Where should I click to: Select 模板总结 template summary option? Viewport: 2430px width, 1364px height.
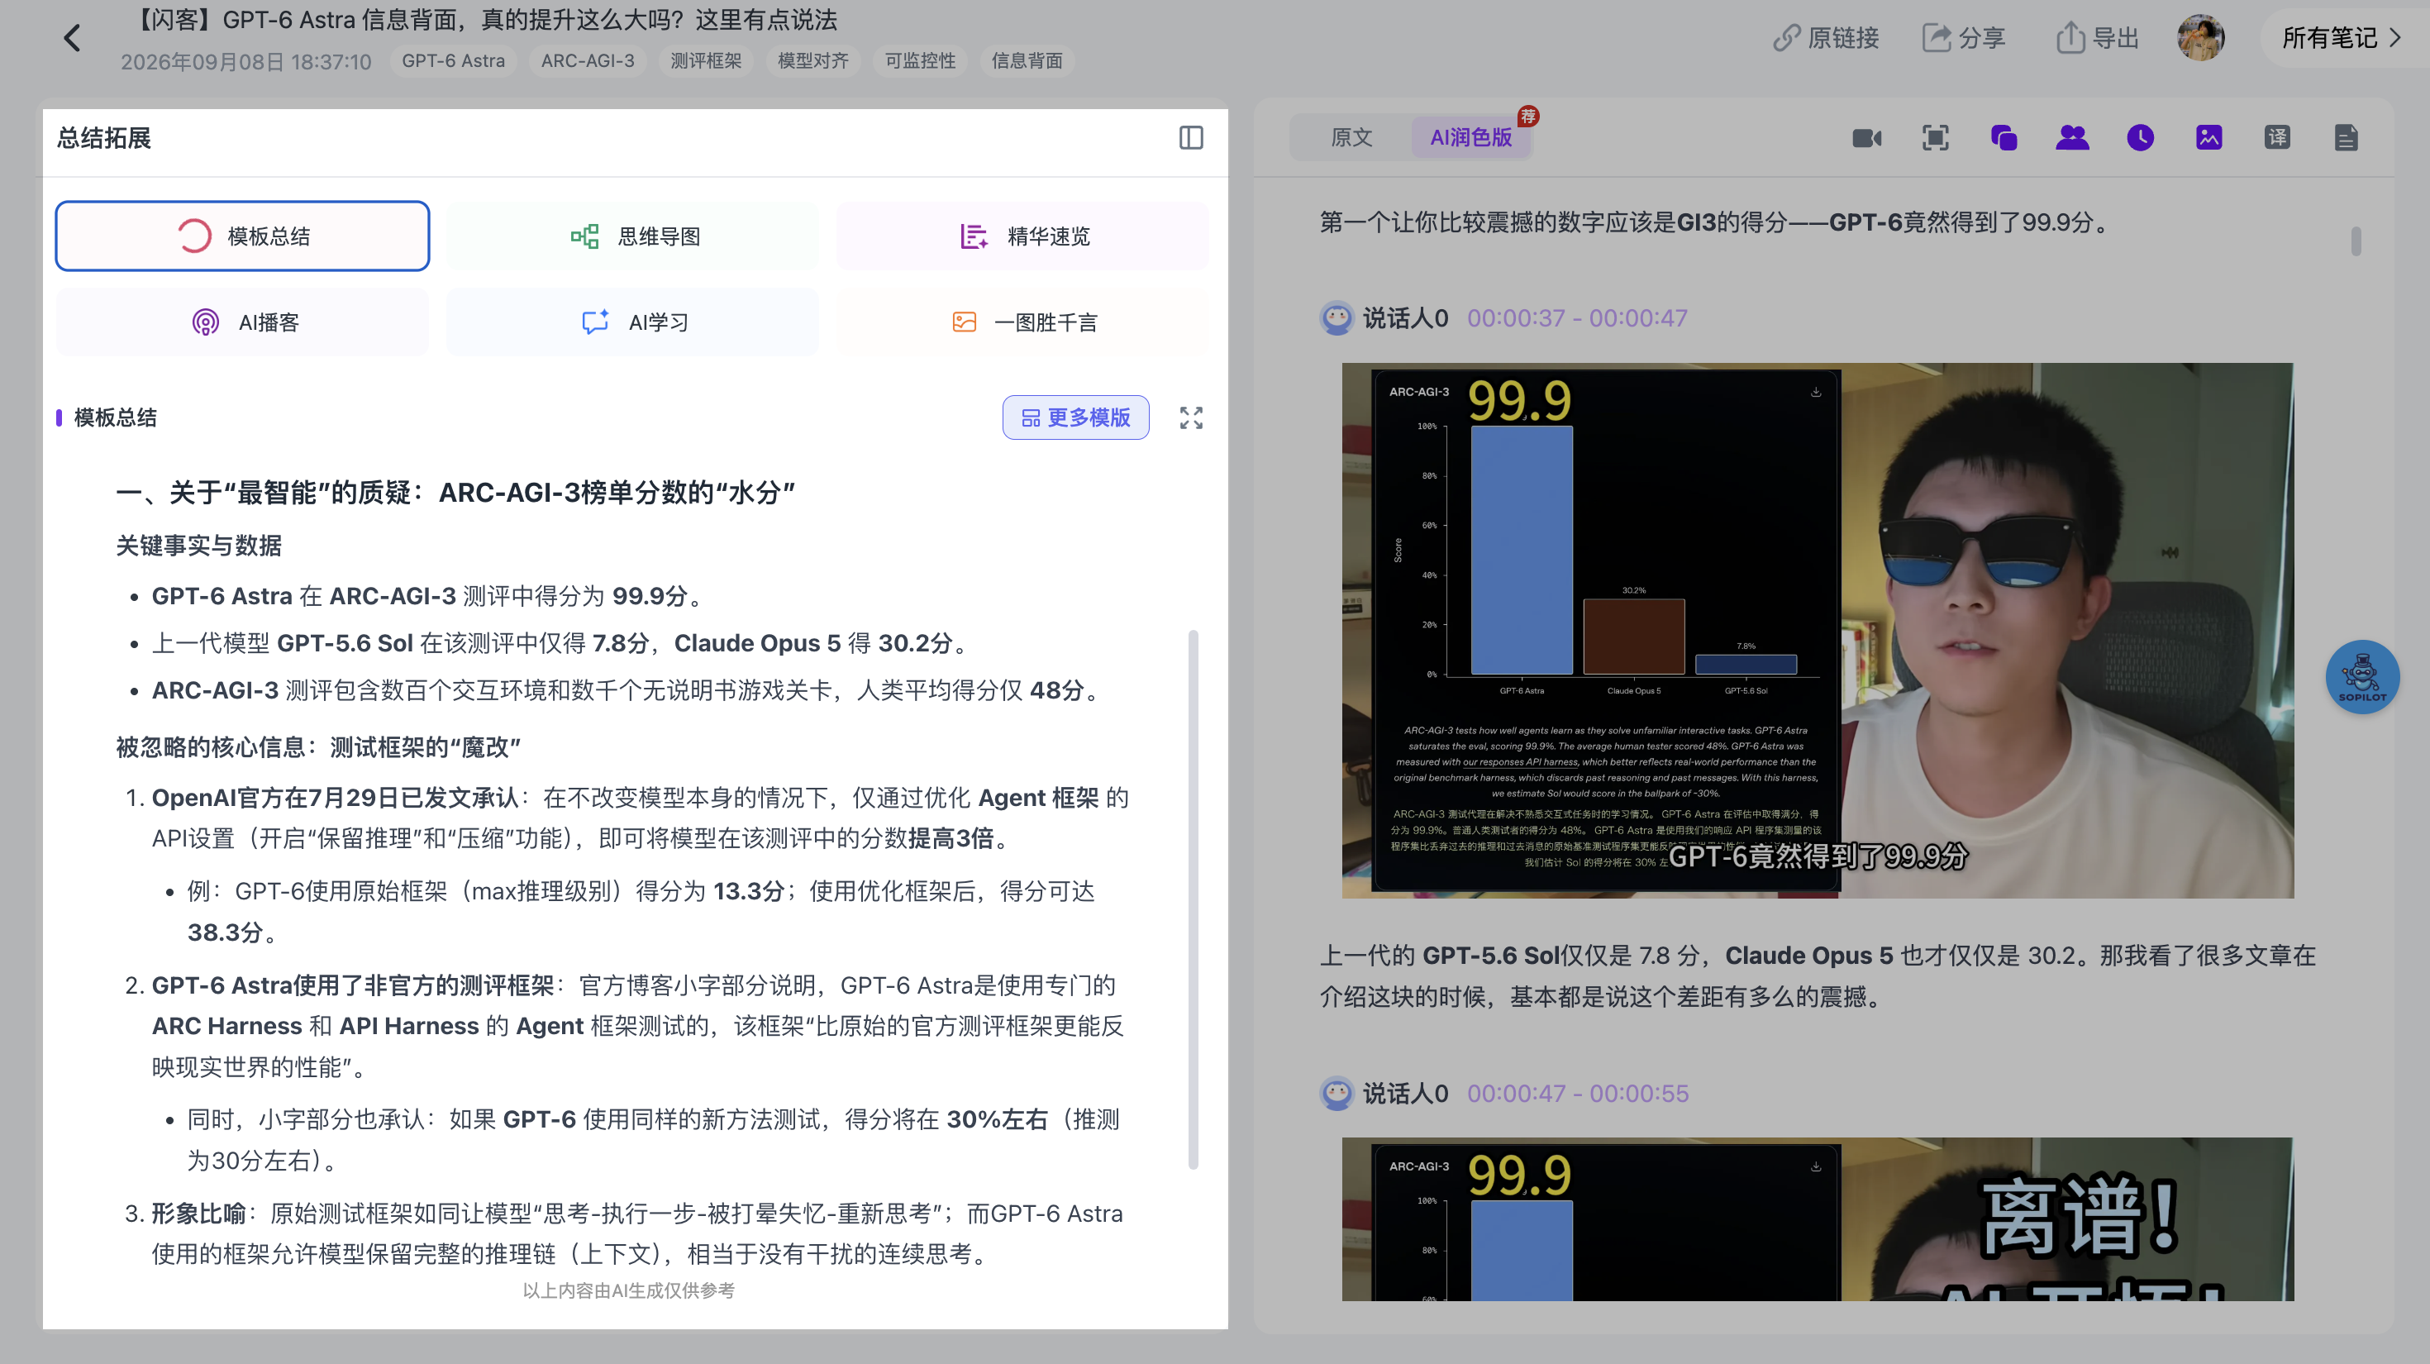click(242, 236)
